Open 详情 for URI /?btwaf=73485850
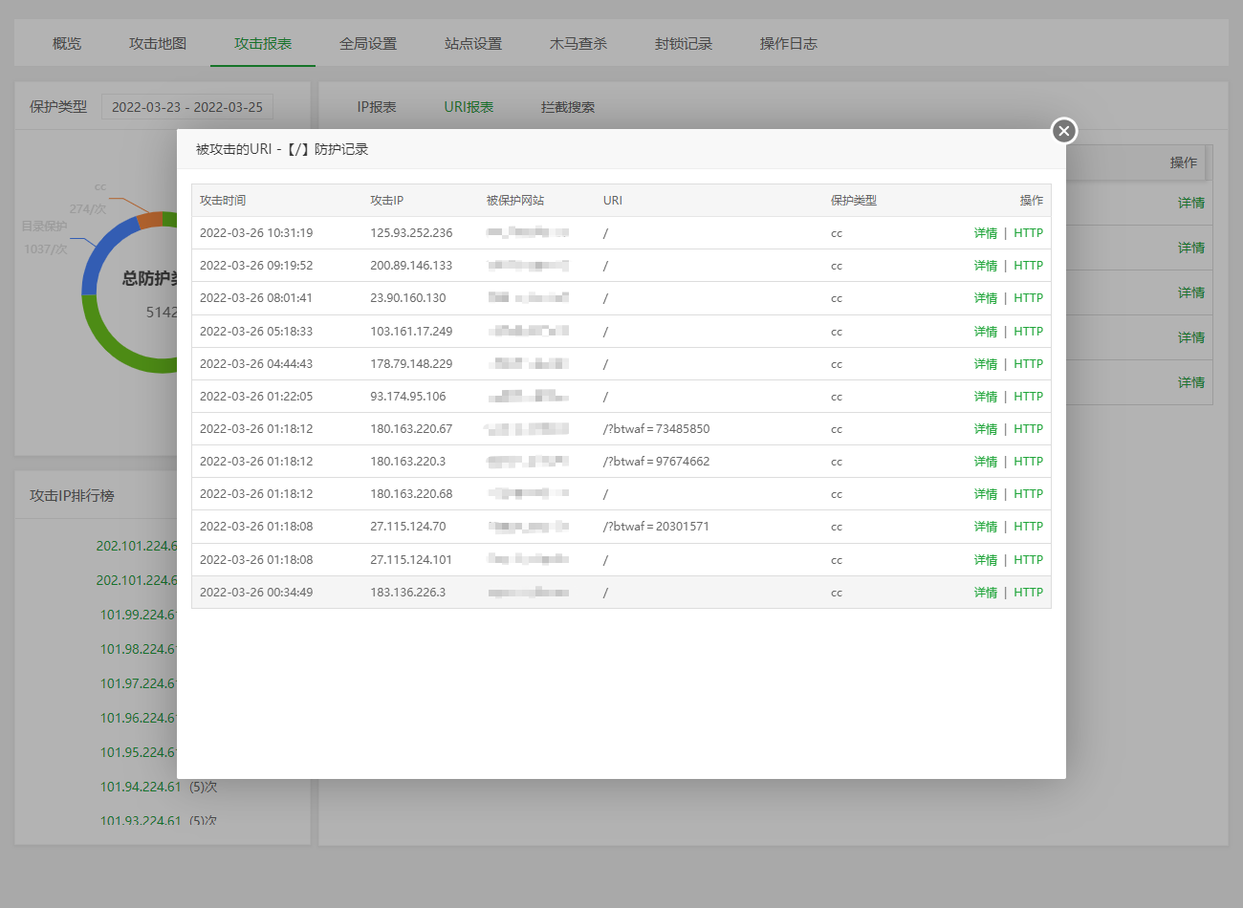 click(985, 429)
